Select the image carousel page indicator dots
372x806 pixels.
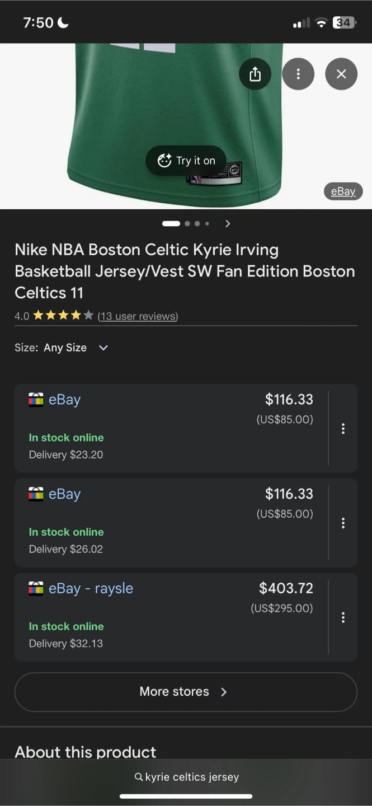click(x=186, y=224)
